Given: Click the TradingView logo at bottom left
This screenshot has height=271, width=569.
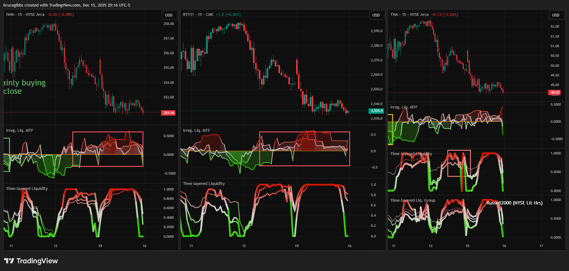Looking at the screenshot, I should tap(31, 261).
